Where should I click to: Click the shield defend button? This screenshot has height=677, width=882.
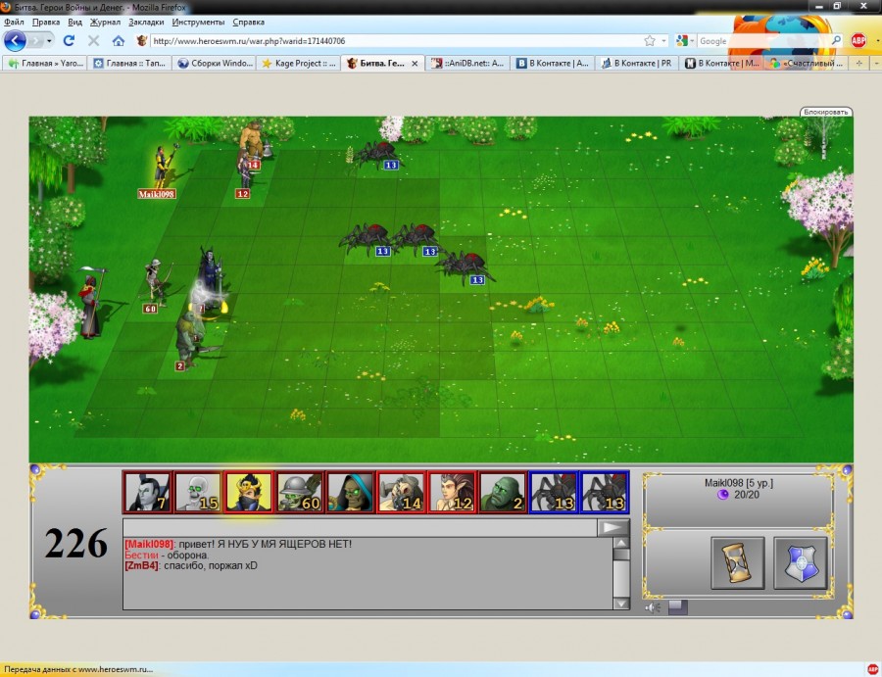801,562
